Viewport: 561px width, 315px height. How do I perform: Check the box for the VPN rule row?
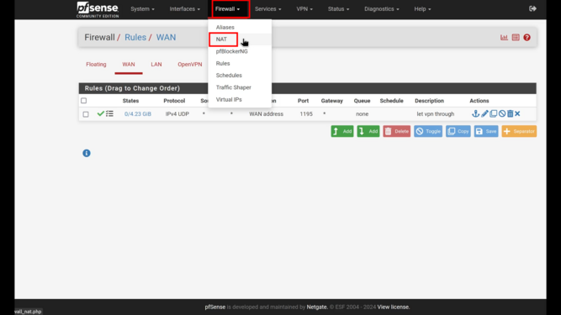[x=86, y=114]
